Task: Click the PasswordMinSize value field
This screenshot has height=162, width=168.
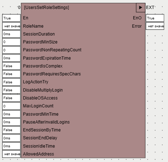Action: tap(11, 42)
